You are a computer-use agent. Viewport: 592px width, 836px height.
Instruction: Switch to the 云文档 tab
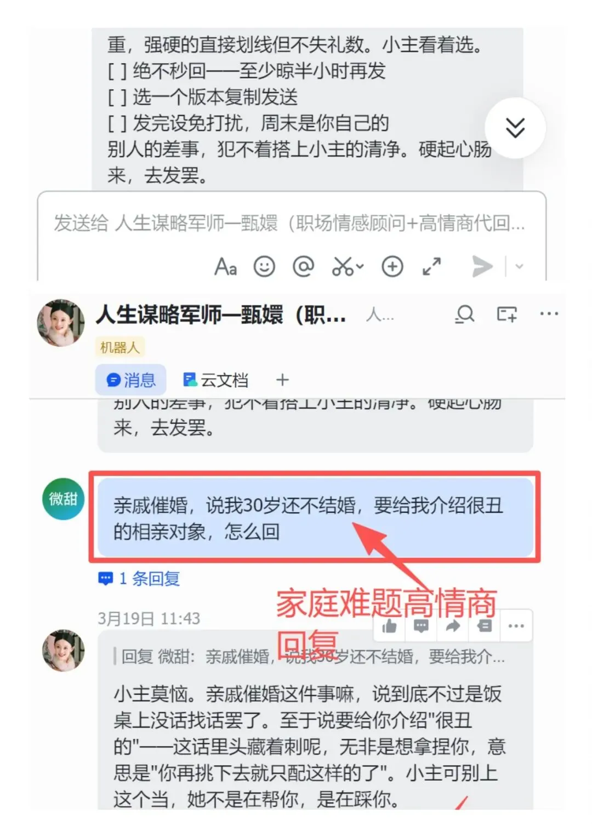pos(215,380)
